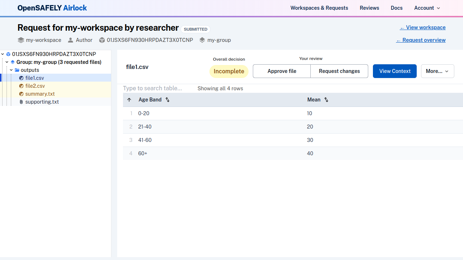
Task: Click the Approve file button
Action: coord(281,71)
